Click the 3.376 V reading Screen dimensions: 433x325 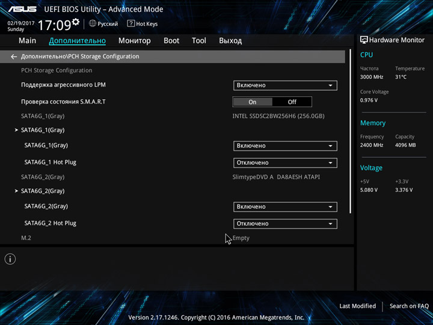(404, 190)
